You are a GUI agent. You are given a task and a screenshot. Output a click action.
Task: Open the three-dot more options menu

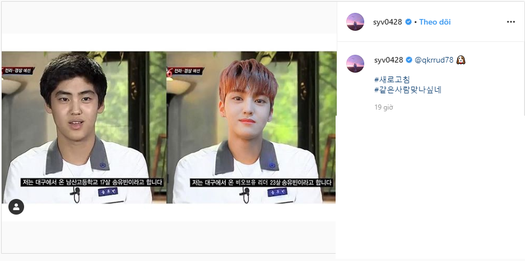click(x=510, y=22)
